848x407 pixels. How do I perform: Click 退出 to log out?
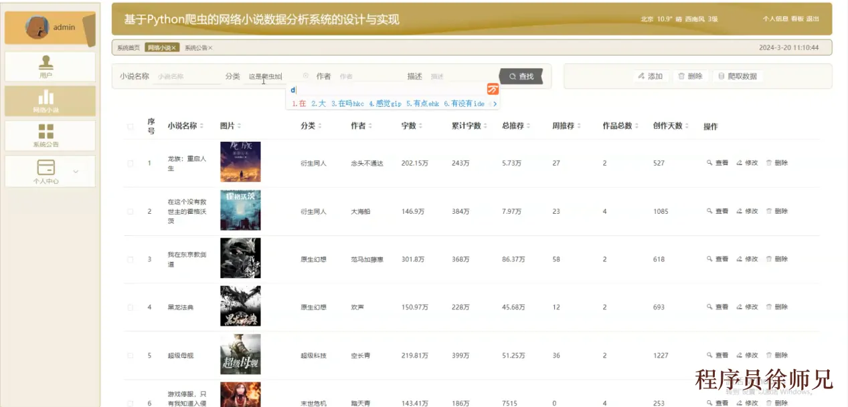(x=813, y=19)
